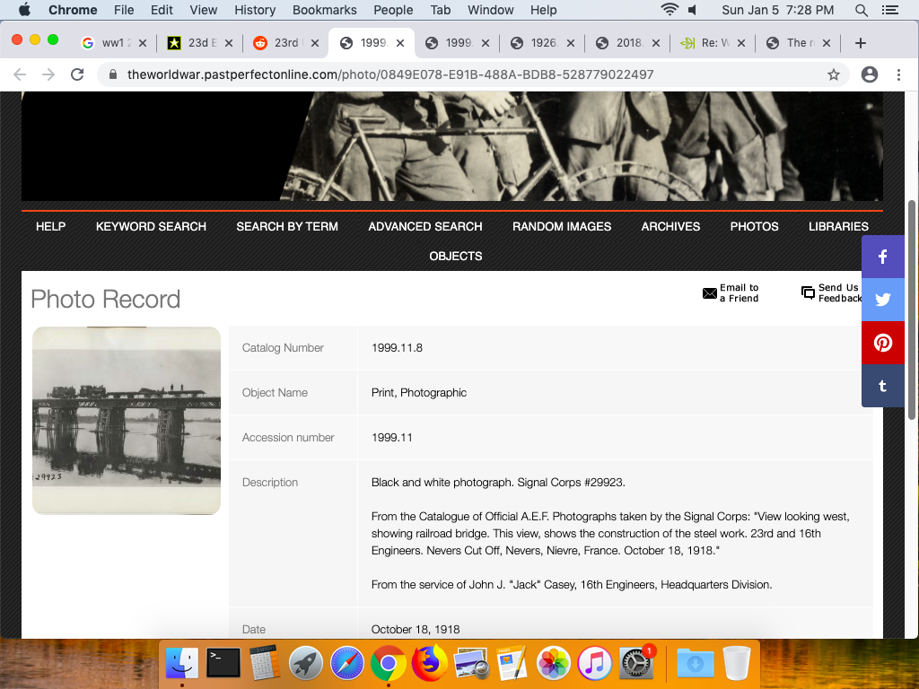This screenshot has width=919, height=689.
Task: Click the railroad bridge photo thumbnail
Action: click(x=127, y=420)
